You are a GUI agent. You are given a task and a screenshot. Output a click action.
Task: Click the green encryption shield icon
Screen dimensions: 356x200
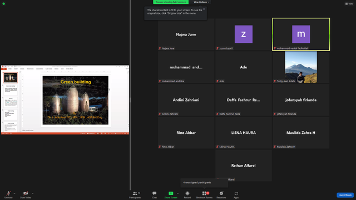[x=4, y=4]
